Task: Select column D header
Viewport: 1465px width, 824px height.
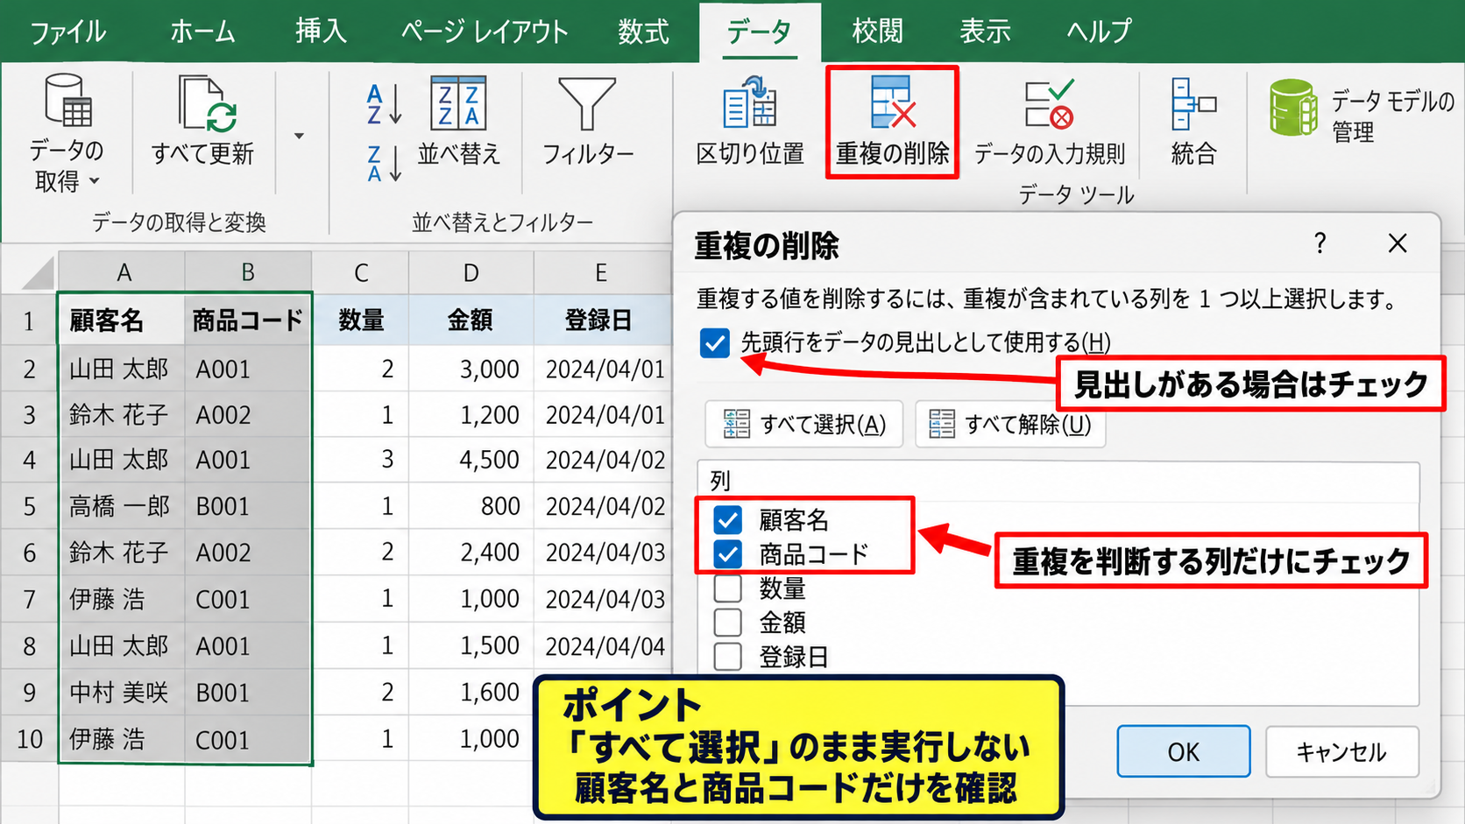Action: [471, 272]
